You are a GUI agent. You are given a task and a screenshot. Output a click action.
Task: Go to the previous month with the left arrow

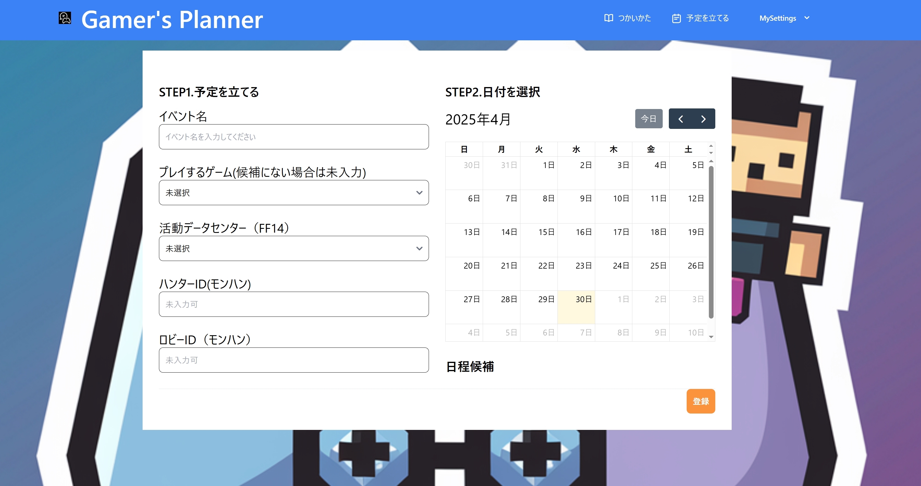681,119
